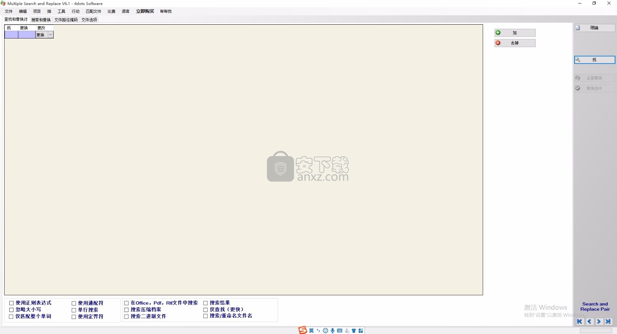The height and width of the screenshot is (334, 617).
Task: Open the 匹配文件 menu
Action: tap(93, 11)
